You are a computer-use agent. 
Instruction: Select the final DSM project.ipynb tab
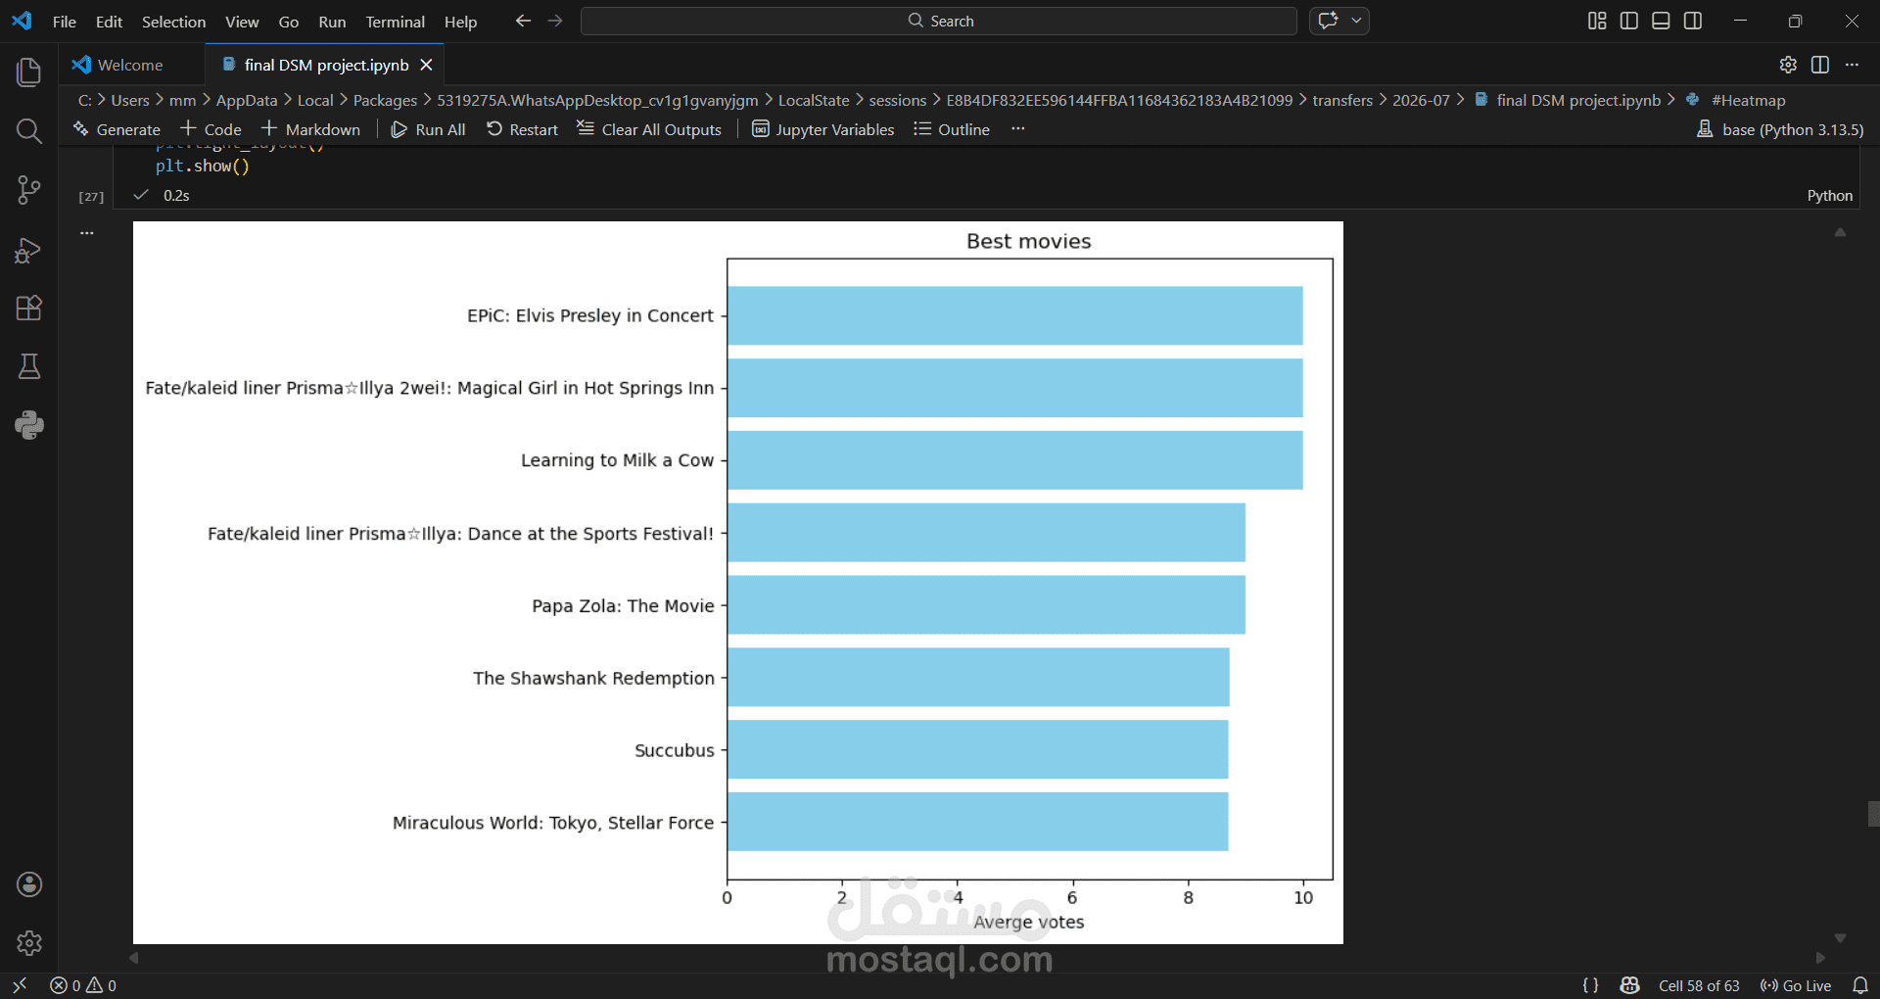325,65
